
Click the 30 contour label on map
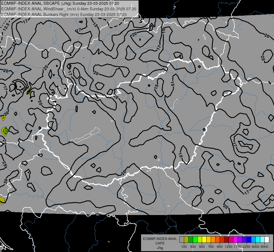(6, 181)
